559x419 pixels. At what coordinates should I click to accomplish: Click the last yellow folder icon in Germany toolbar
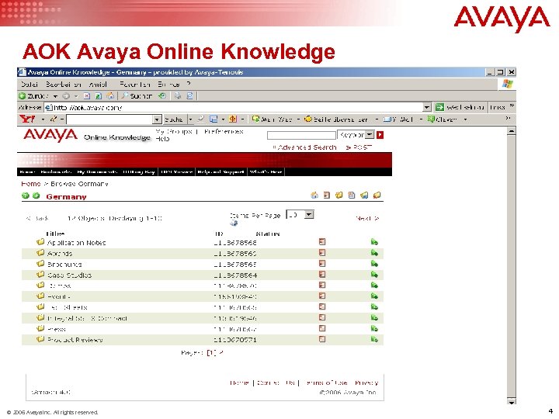[377, 195]
